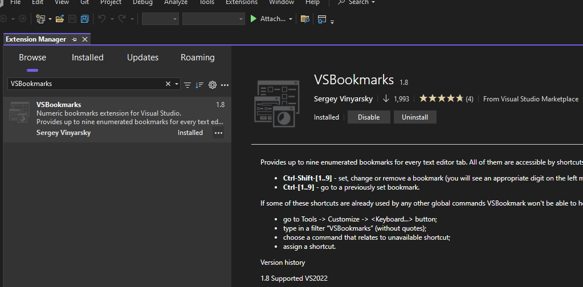Click the sort extensions icon
This screenshot has width=583, height=287.
pos(199,85)
